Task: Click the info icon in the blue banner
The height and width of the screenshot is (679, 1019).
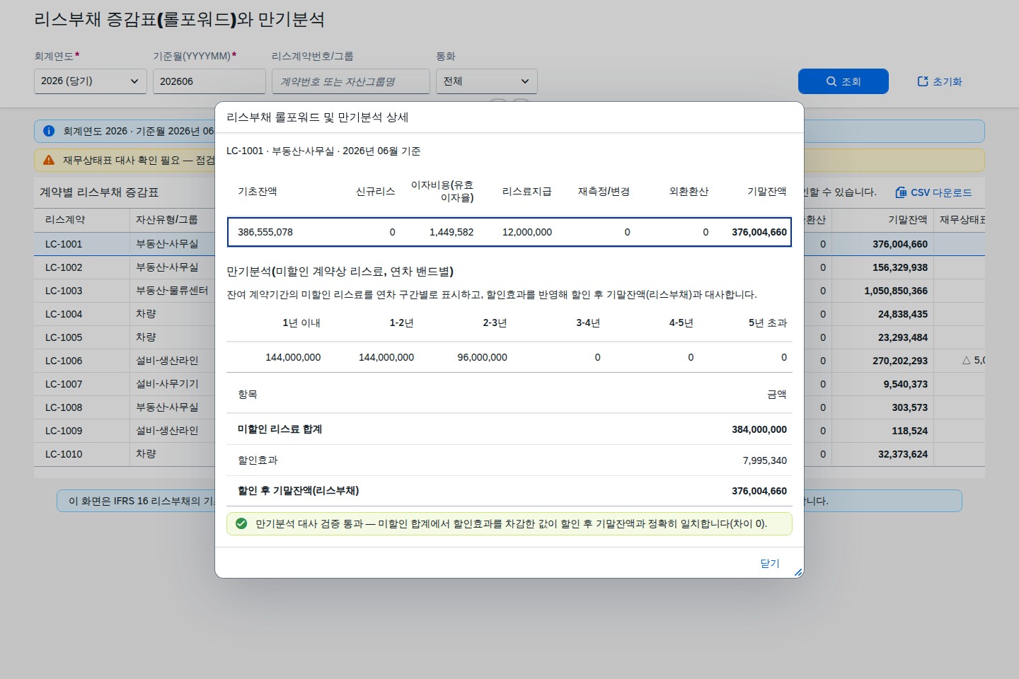Action: coord(49,131)
